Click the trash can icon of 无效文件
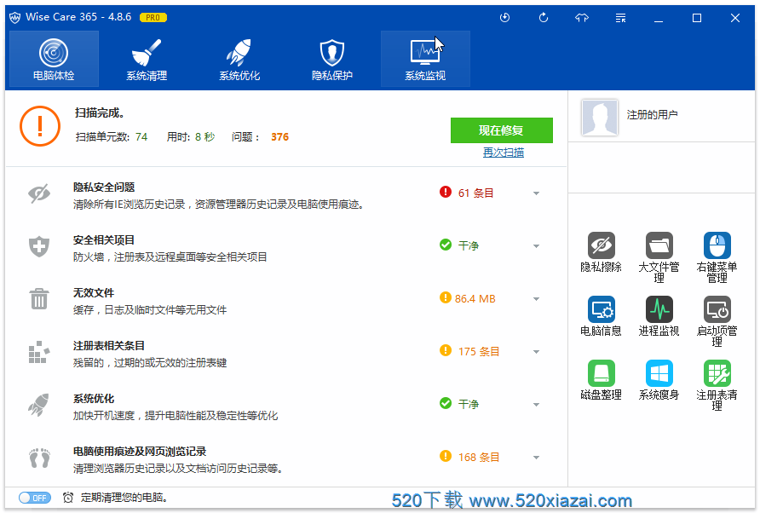 (39, 299)
